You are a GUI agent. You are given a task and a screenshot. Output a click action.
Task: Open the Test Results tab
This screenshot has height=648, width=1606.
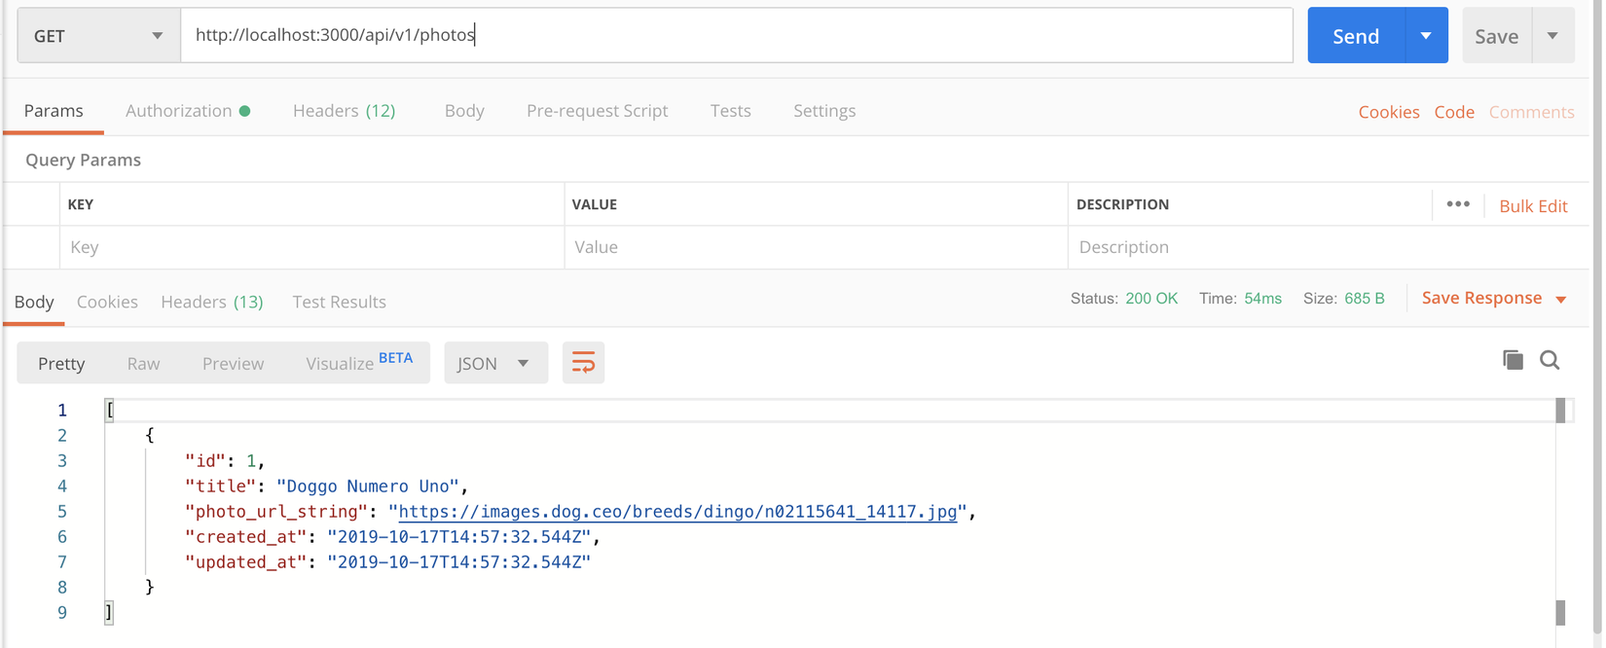339,302
